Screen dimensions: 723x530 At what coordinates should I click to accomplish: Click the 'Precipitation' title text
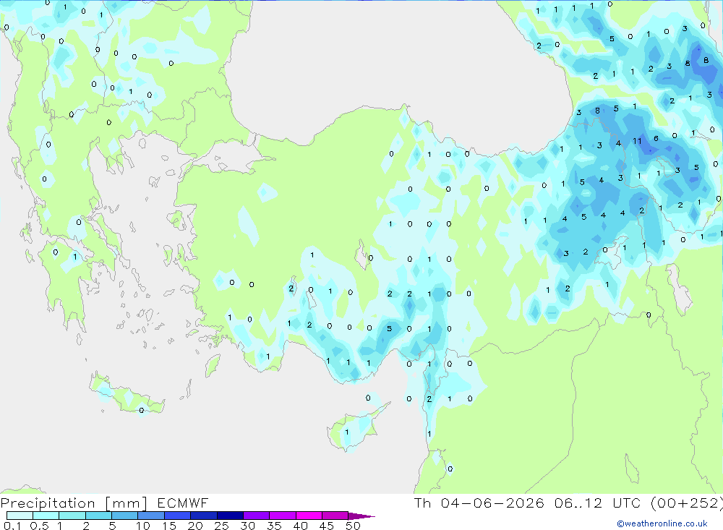point(48,503)
